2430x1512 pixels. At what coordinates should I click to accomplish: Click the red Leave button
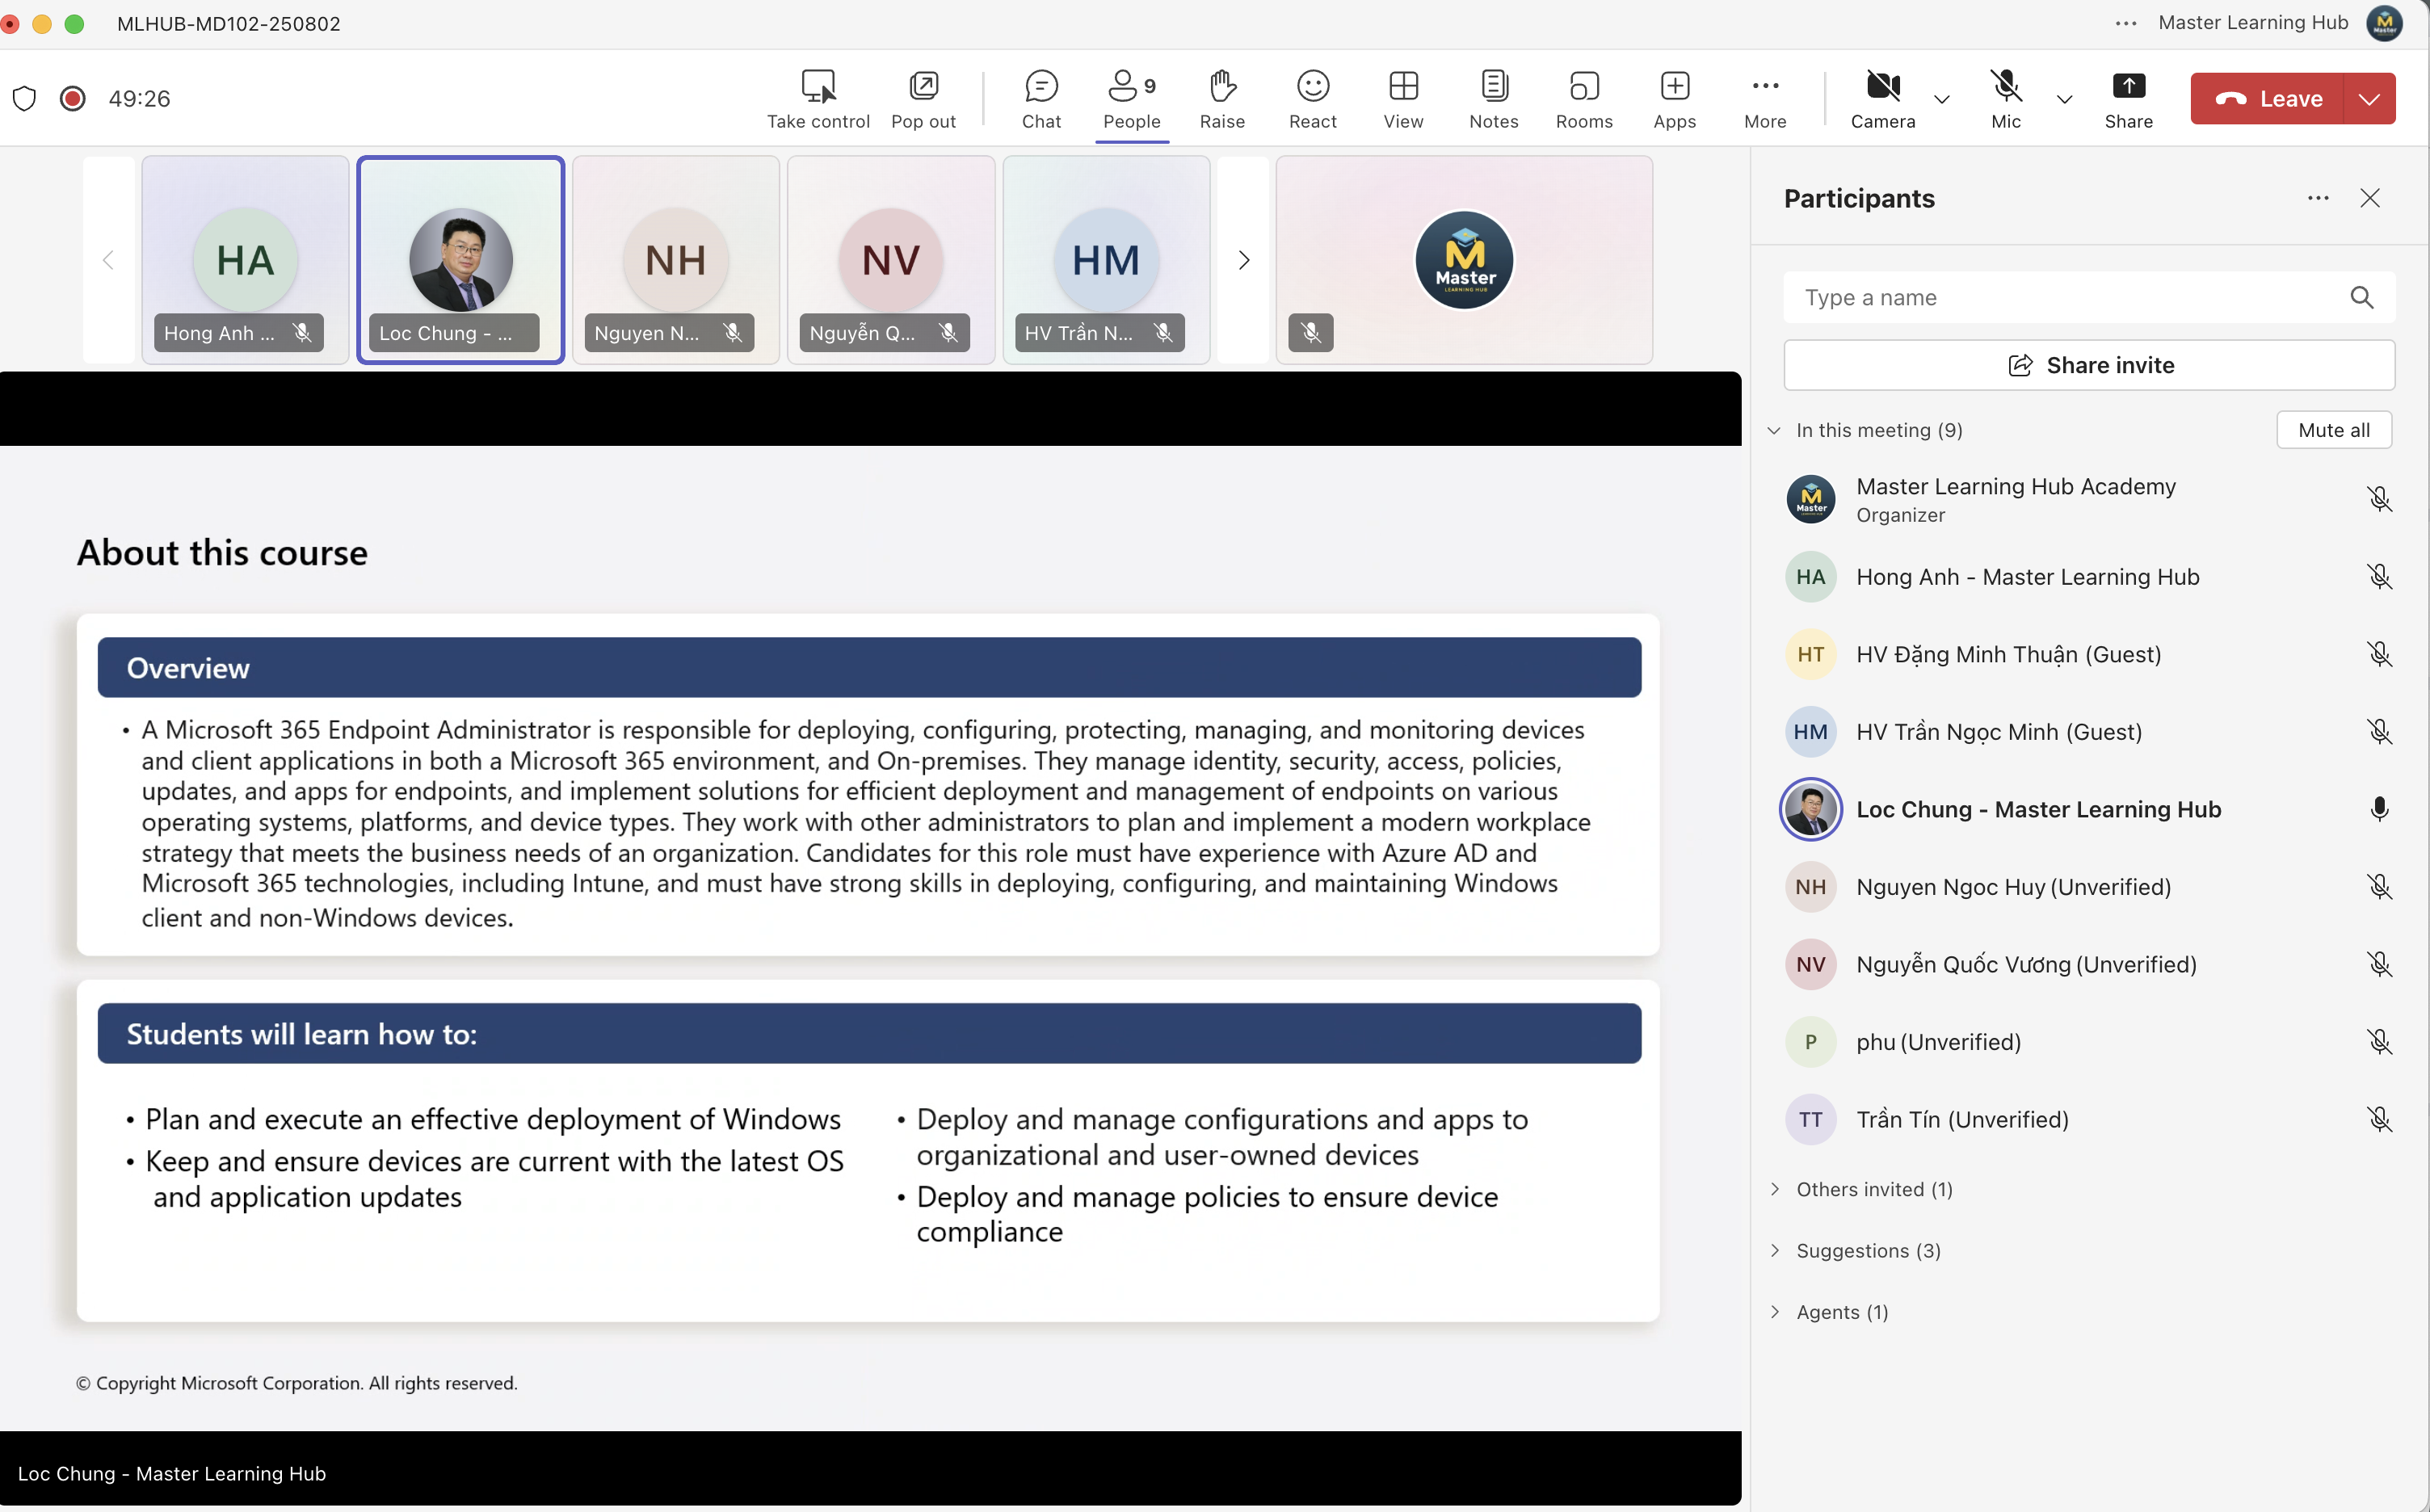click(x=2267, y=98)
